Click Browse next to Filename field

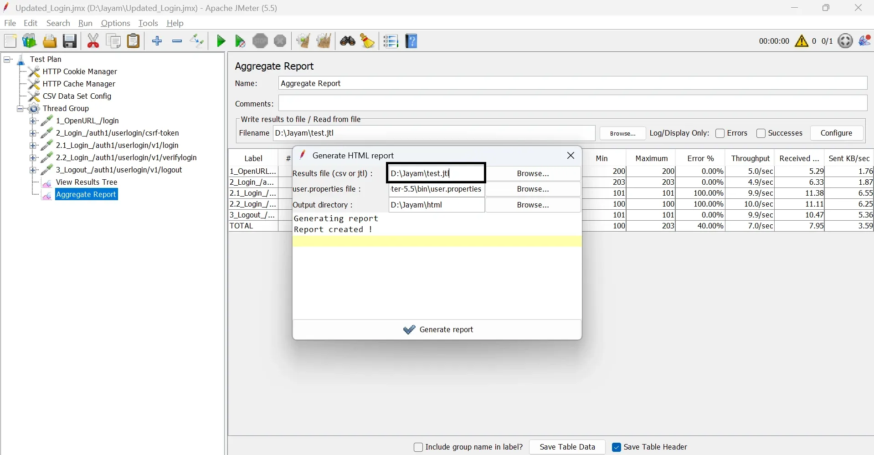point(622,133)
